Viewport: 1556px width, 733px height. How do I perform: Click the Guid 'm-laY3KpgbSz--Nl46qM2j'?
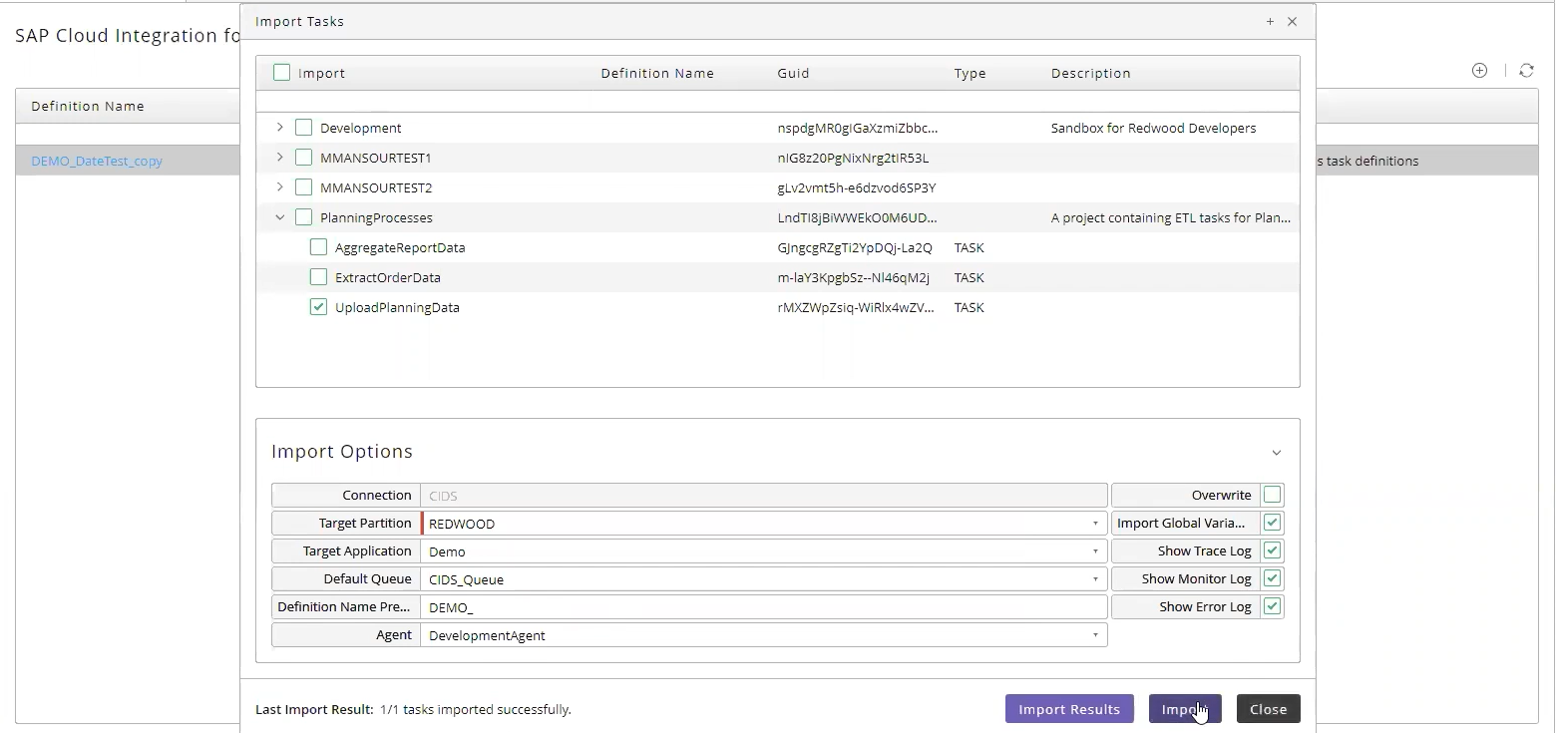point(853,277)
